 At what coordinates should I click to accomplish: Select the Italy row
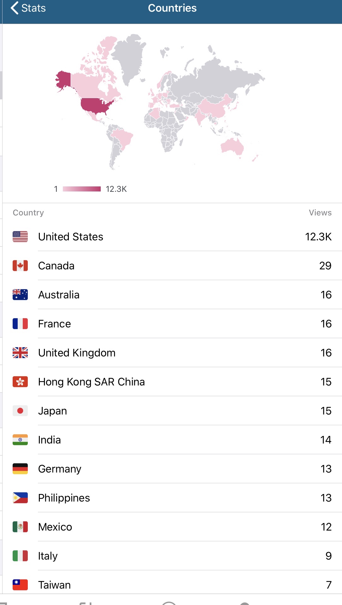point(171,556)
